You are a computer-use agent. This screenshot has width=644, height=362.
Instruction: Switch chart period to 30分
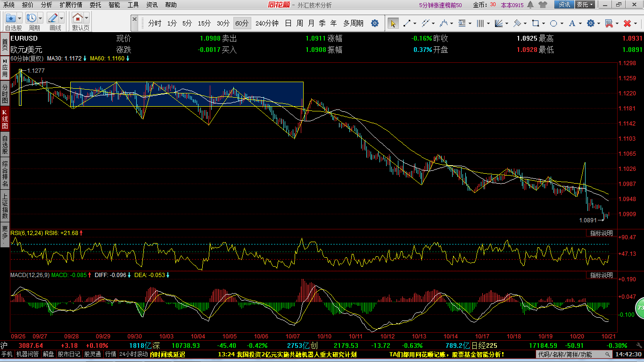coord(223,23)
